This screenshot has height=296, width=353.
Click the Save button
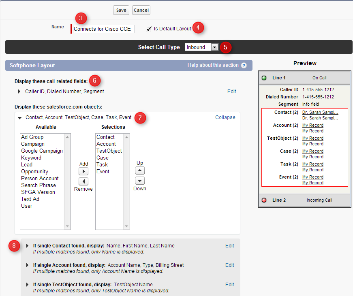(121, 11)
